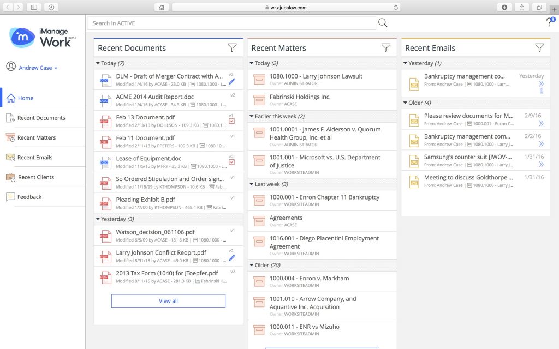This screenshot has height=349, width=559.
Task: Click matter icon for Agreements
Action: pos(259,221)
